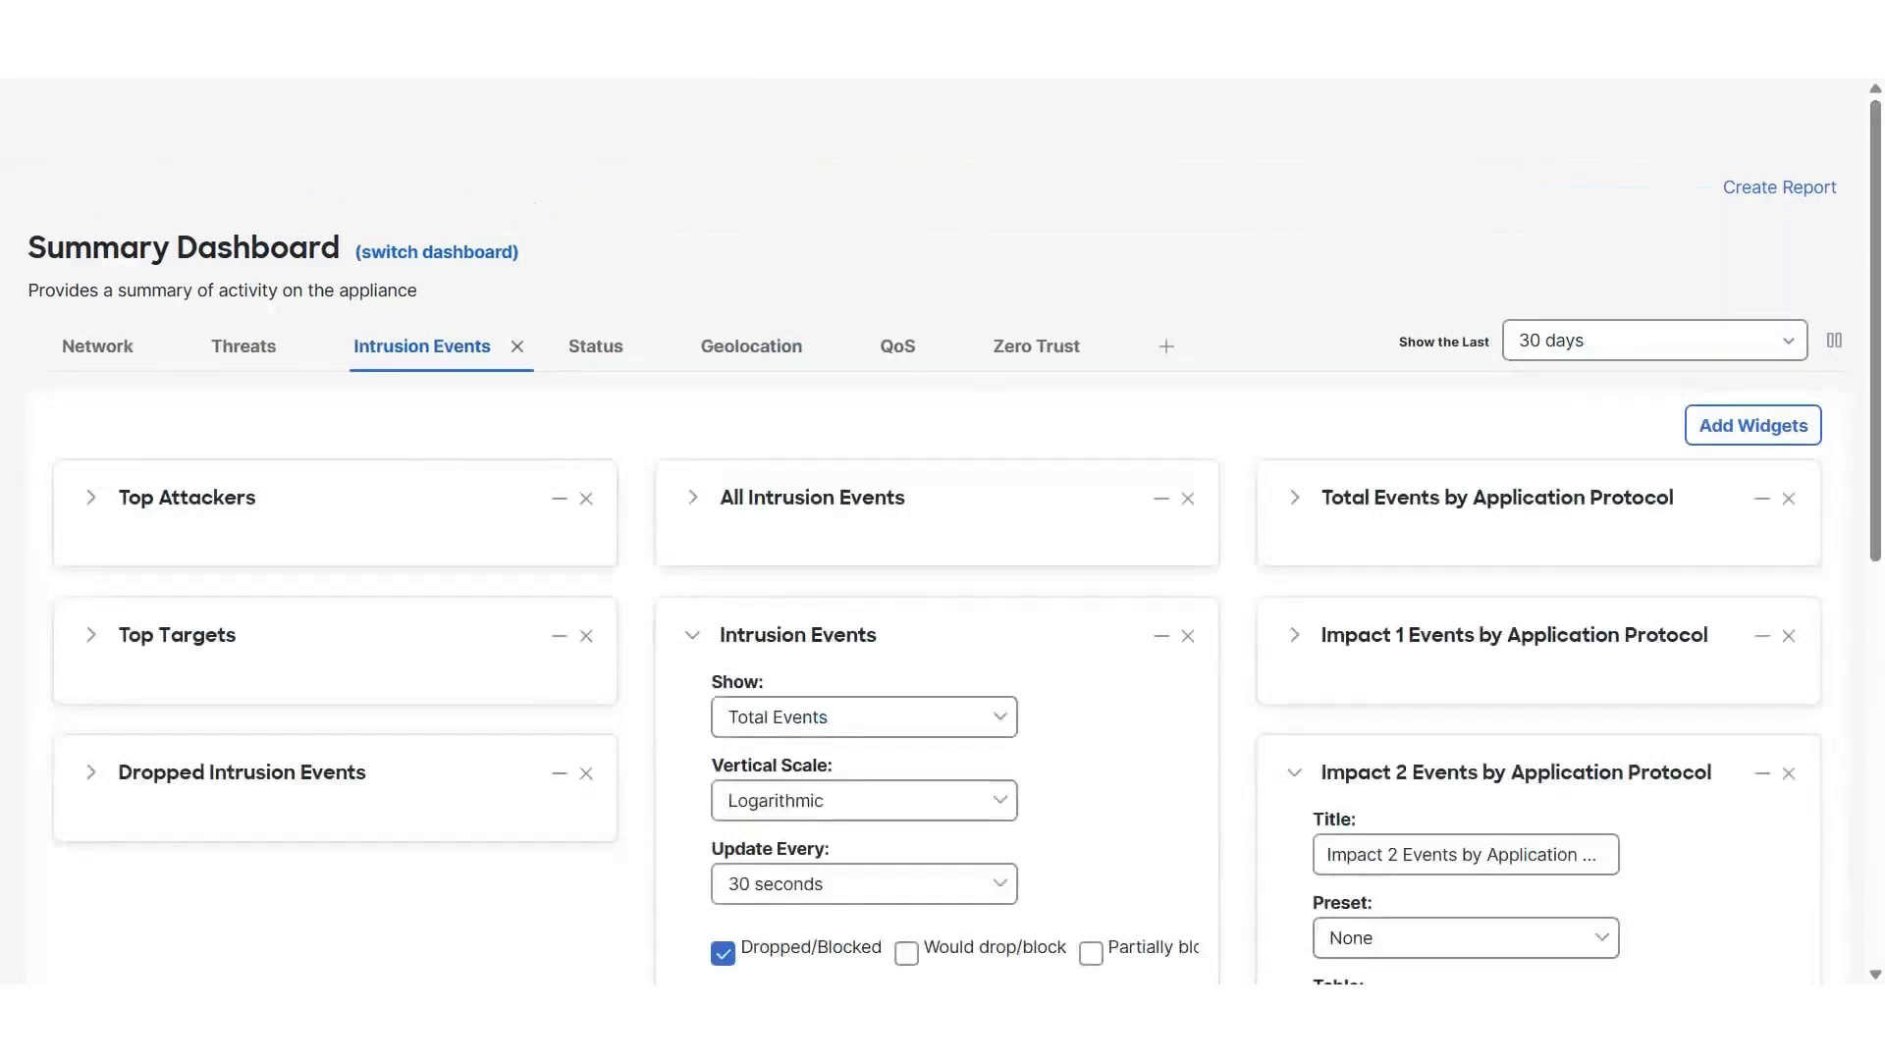Close Impact 1 Events by Application Protocol widget
1885x1060 pixels.
1789,636
